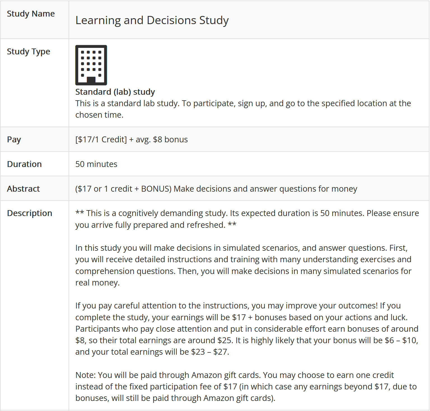The image size is (430, 411).
Task: Select the 'Study Type' row label
Action: tap(29, 52)
